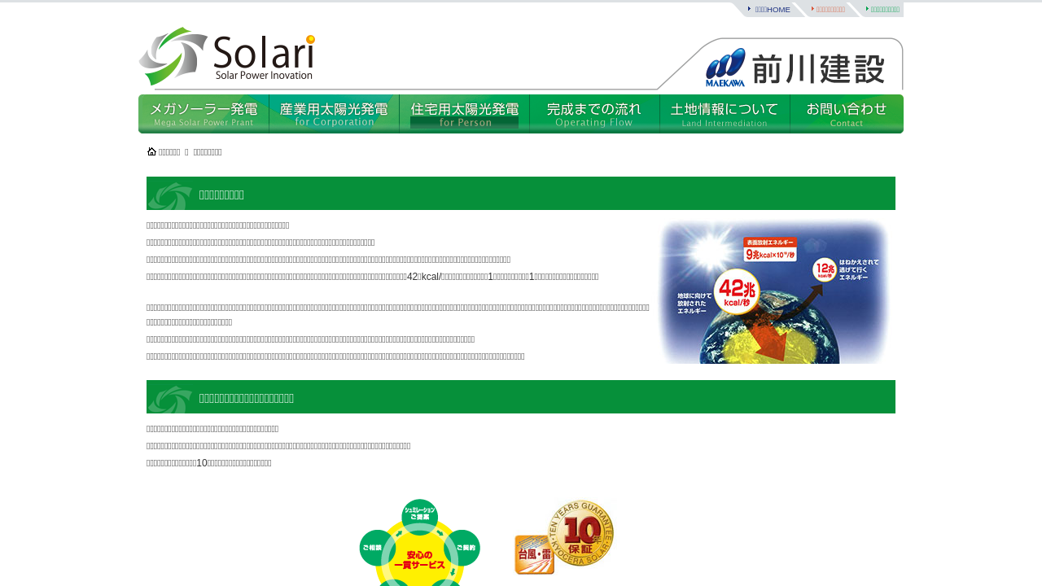Click the first breadcrumb text link

click(169, 152)
